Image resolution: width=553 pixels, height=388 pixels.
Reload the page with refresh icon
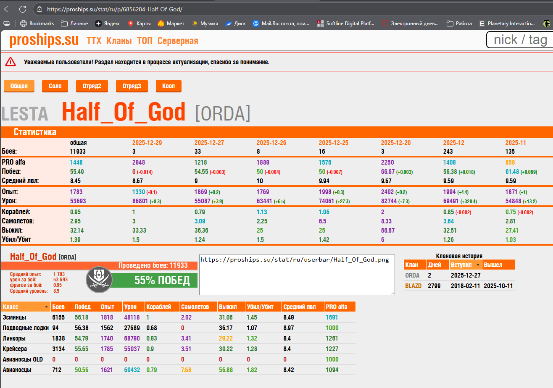23,9
